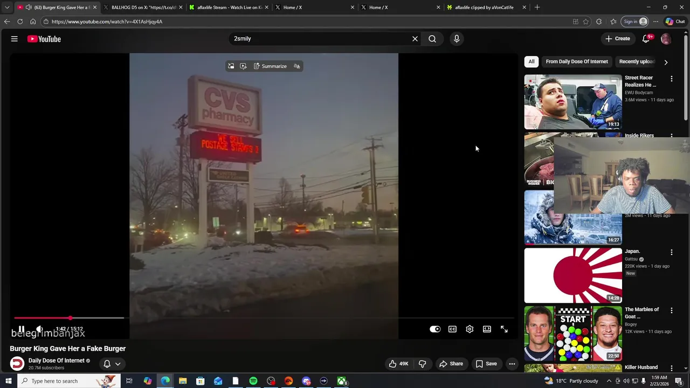This screenshot has width=690, height=388.
Task: Open more actions menu beside Save
Action: click(512, 364)
